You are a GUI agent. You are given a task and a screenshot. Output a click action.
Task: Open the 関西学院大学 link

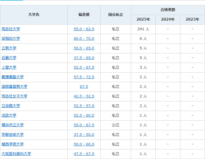(13, 144)
